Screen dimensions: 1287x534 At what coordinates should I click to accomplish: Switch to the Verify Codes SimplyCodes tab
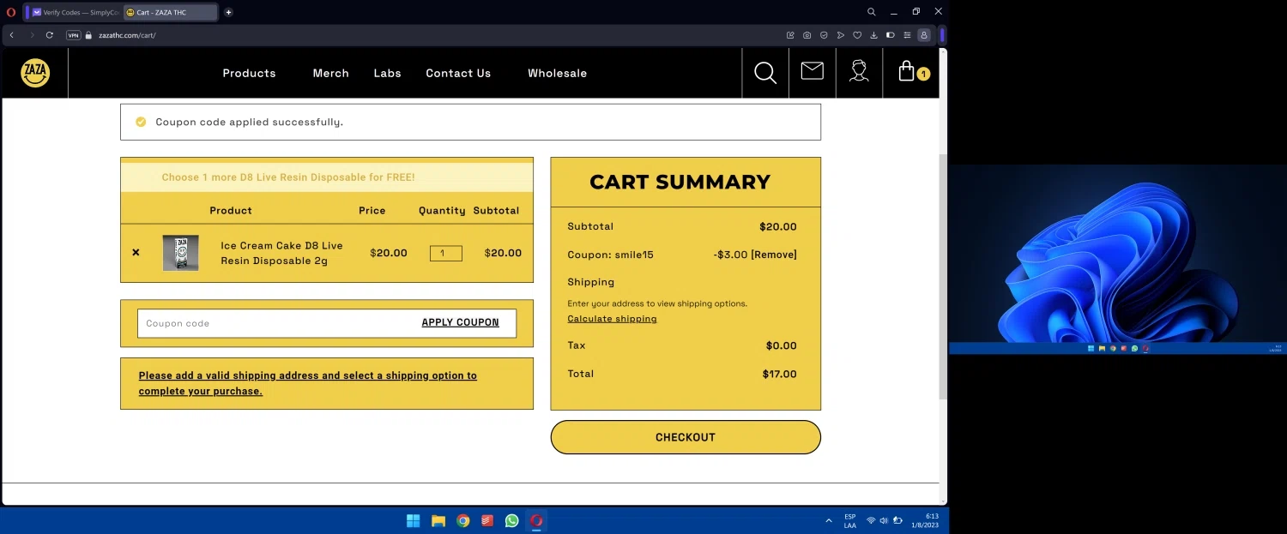tap(76, 12)
